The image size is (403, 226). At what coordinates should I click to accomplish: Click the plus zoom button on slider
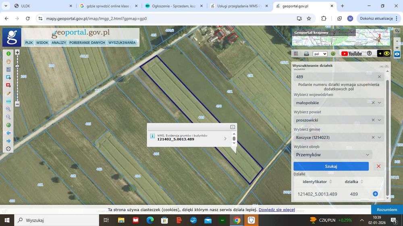[17, 52]
